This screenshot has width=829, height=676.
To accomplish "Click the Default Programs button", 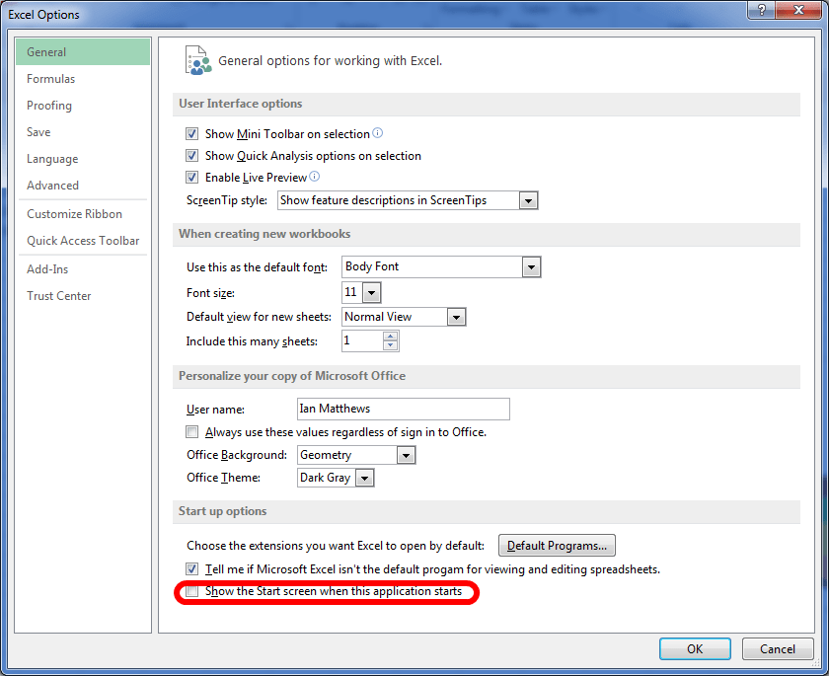I will click(x=557, y=545).
